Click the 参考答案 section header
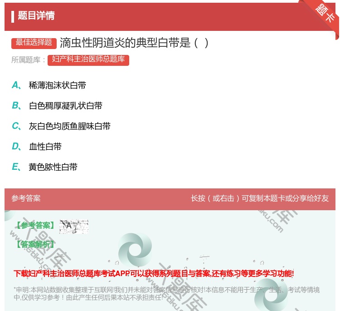 point(26,198)
